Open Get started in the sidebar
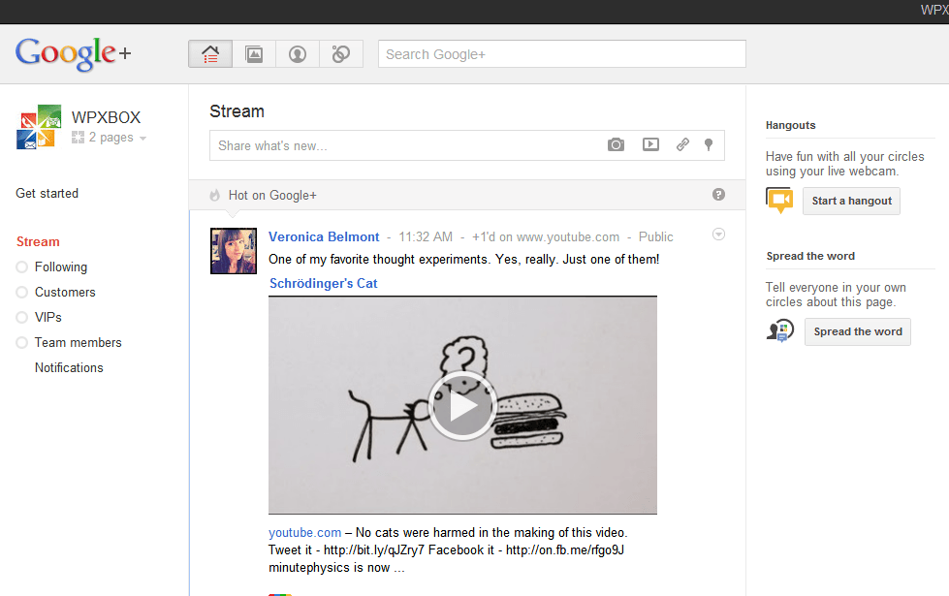This screenshot has width=949, height=596. click(47, 193)
